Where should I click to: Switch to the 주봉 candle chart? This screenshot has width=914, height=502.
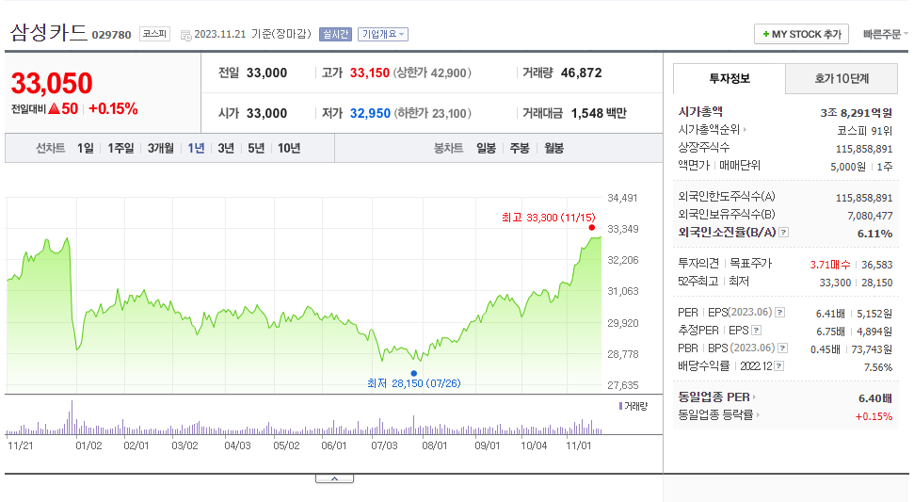[x=520, y=148]
